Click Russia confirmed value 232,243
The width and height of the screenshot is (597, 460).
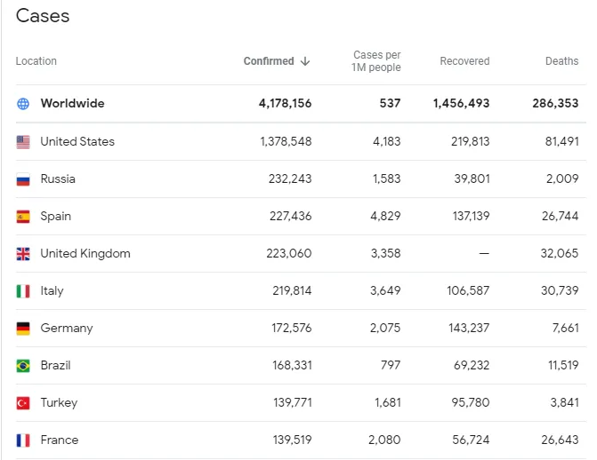tap(290, 178)
